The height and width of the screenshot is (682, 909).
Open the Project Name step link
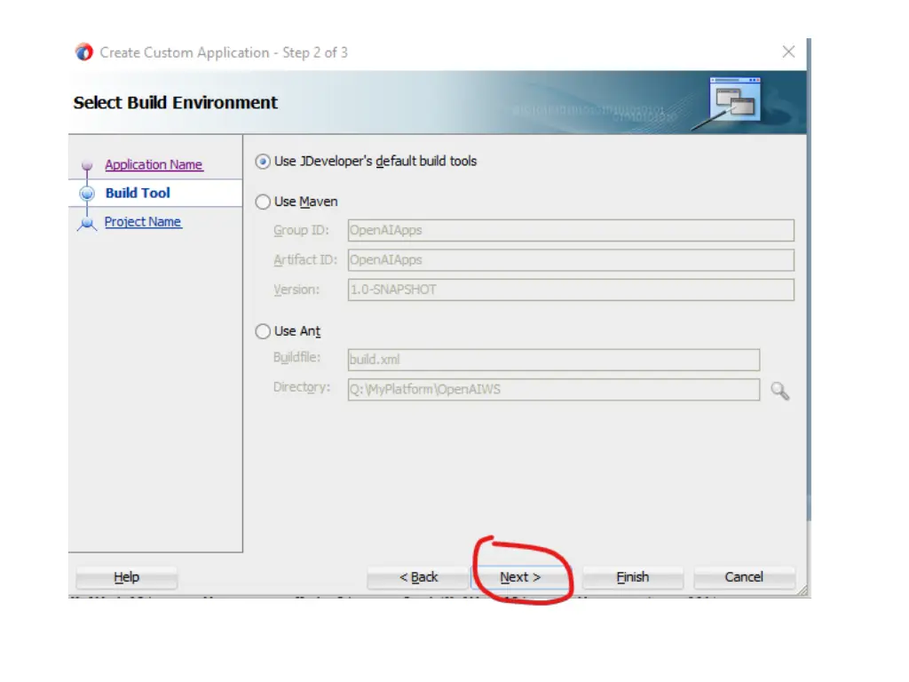tap(143, 222)
